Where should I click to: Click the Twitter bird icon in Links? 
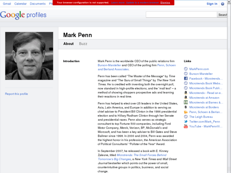tap(186, 122)
